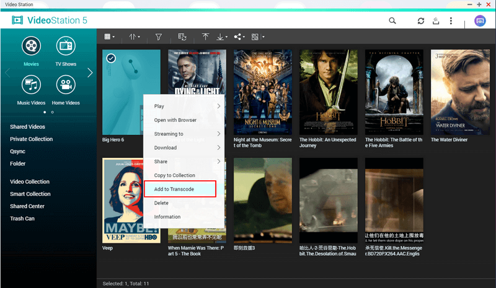Go to next category page arrow

[x=90, y=72]
